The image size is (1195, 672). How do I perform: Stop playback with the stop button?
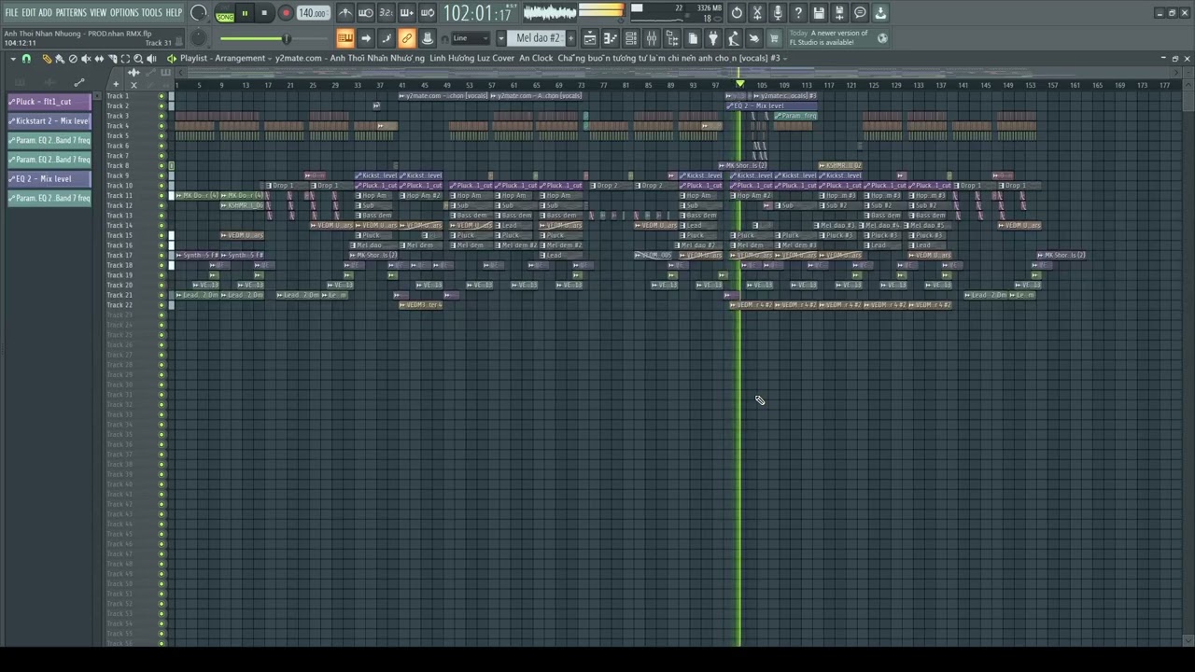[265, 13]
